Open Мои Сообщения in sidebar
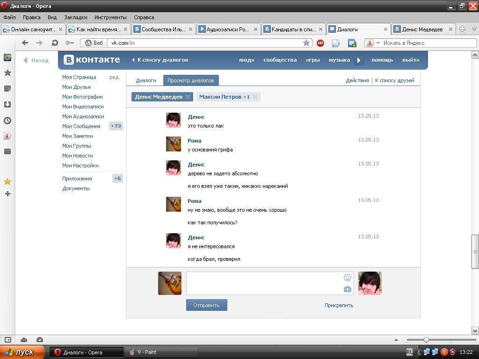Viewport: 479px width, 359px height. click(81, 126)
